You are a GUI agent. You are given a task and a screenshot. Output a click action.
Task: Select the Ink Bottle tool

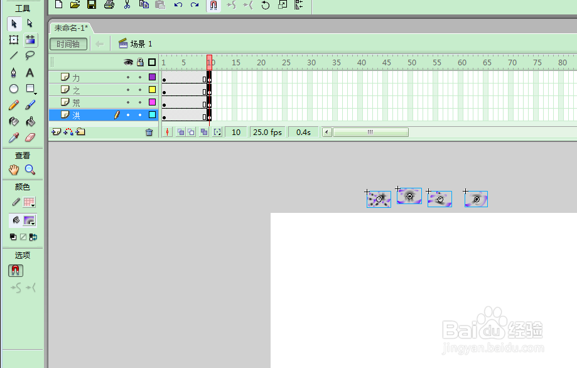pos(14,121)
